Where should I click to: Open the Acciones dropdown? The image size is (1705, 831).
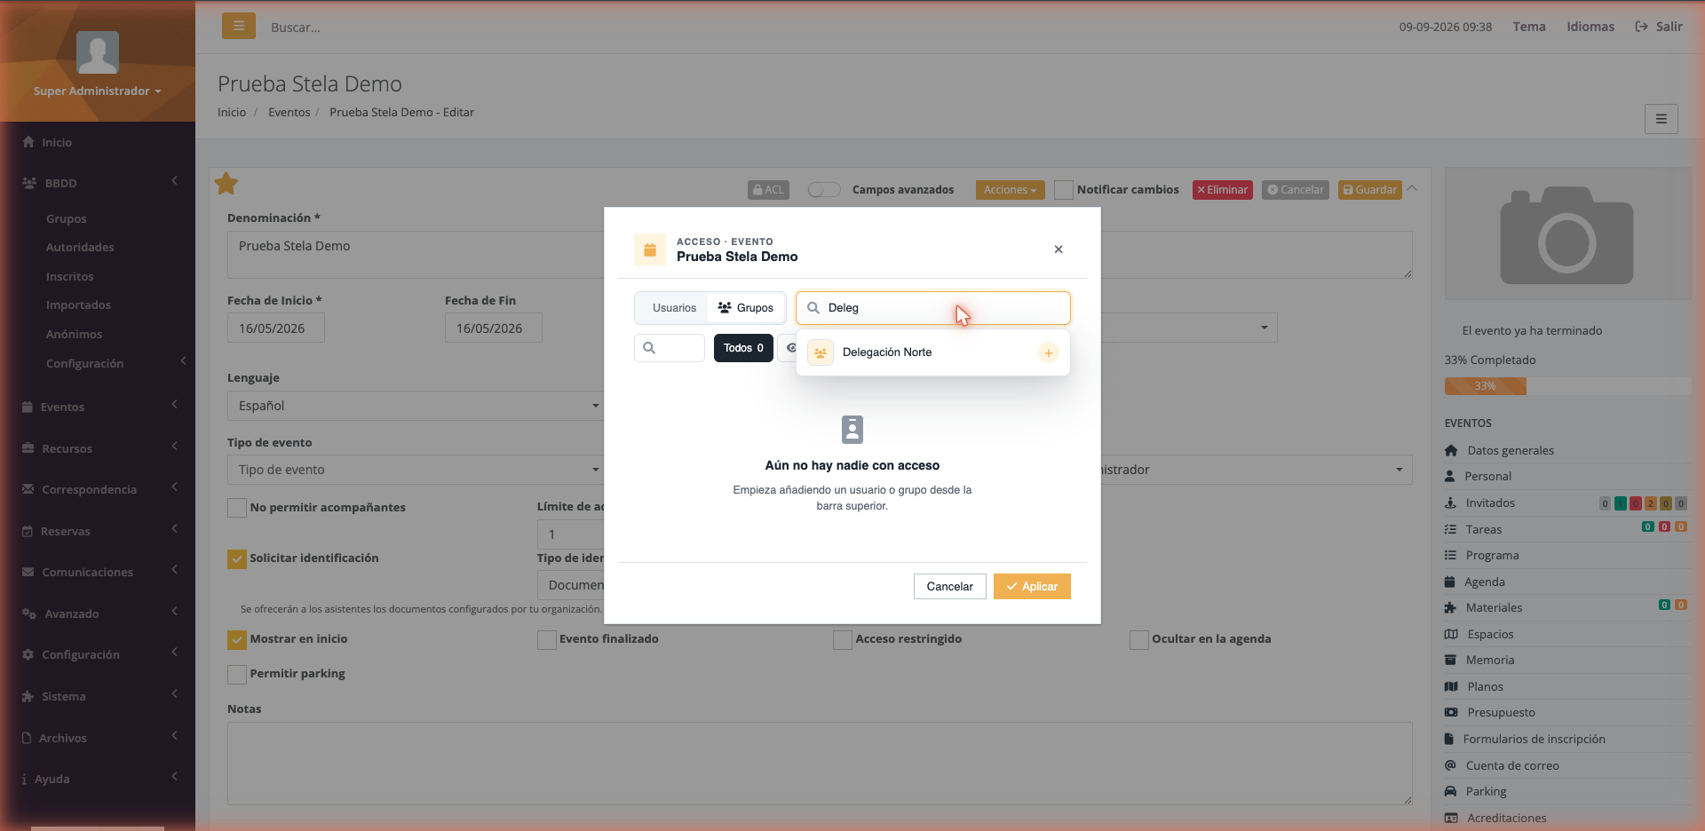pos(1010,190)
